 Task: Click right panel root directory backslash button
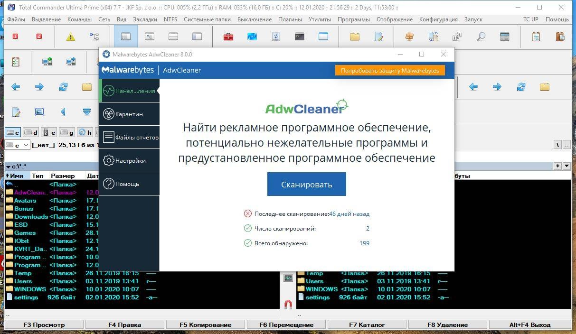click(x=558, y=145)
